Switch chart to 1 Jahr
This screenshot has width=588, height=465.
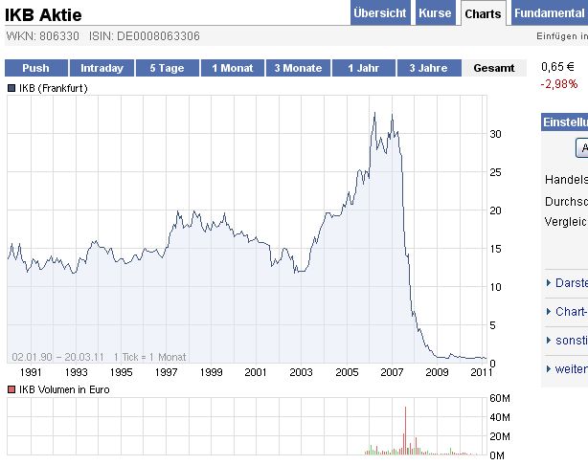pos(363,68)
